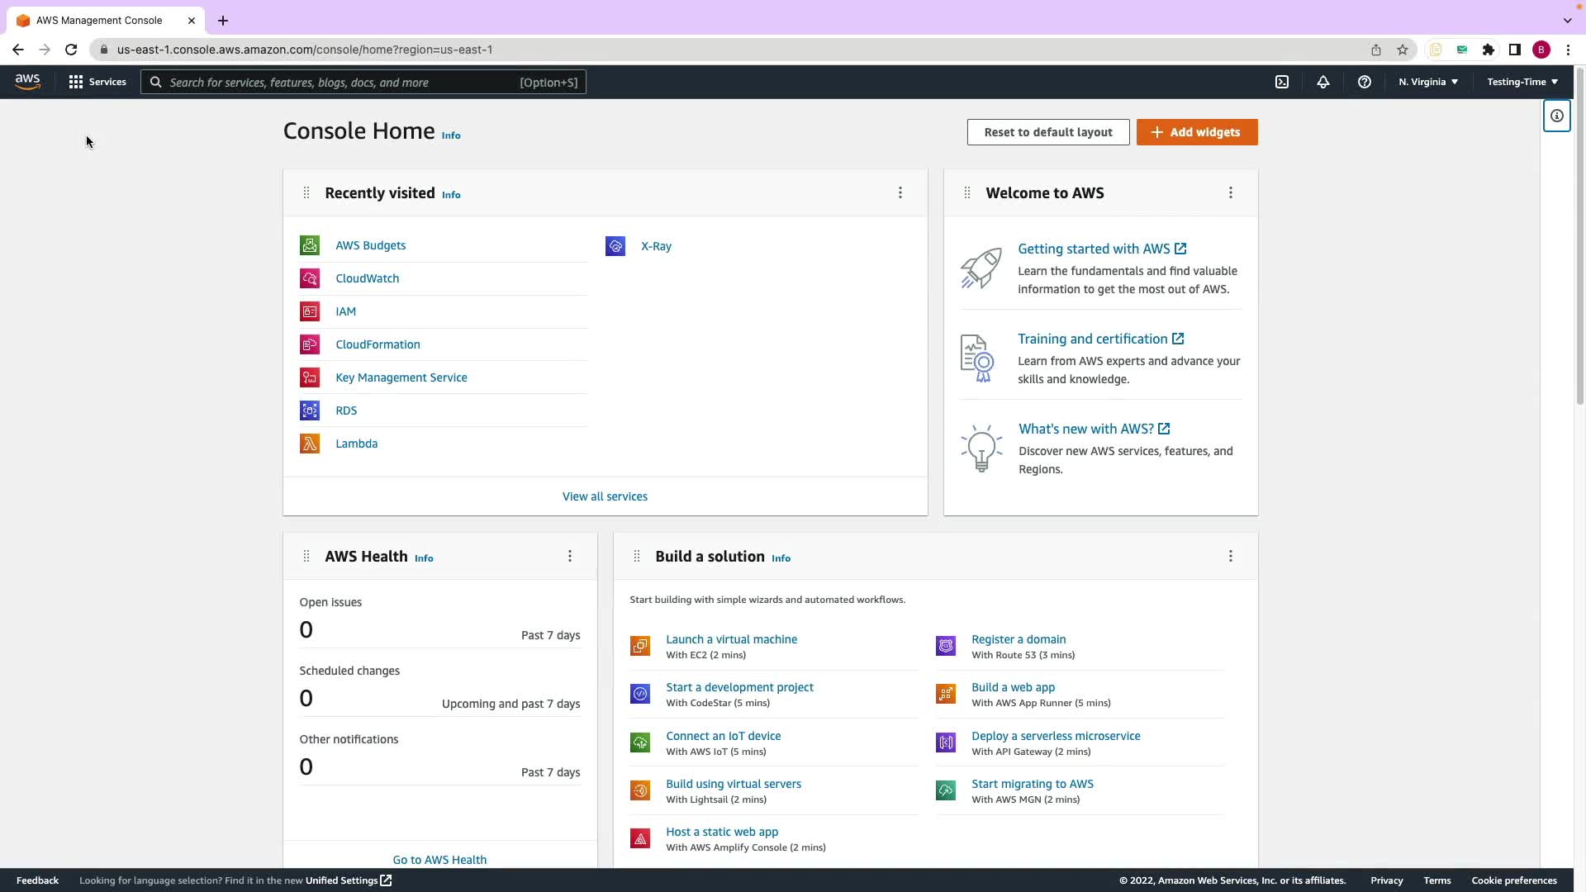This screenshot has height=892, width=1586.
Task: Click Reset to default layout button
Action: click(1048, 132)
